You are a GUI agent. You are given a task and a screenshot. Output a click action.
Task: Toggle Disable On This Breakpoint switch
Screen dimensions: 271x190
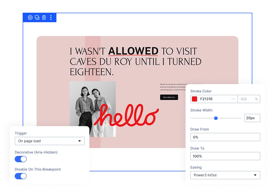click(x=21, y=176)
